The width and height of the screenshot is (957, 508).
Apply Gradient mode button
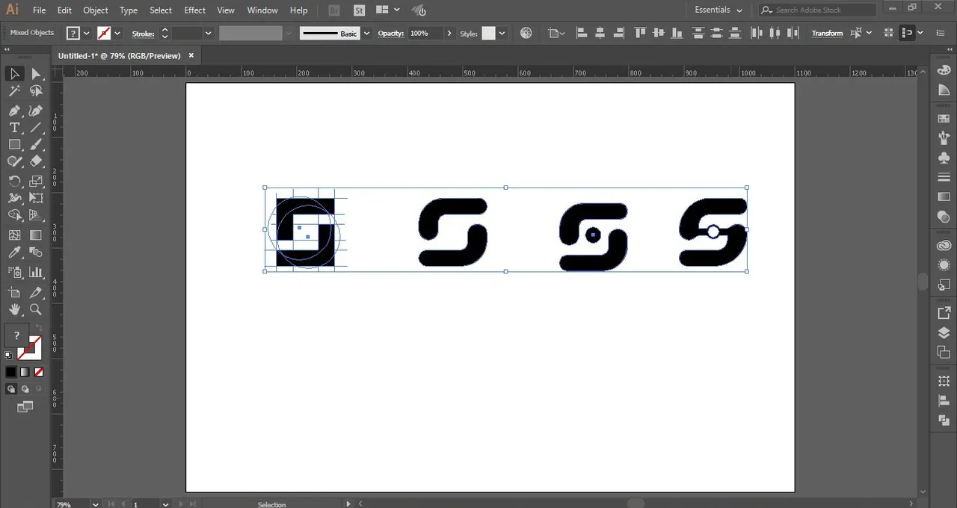[x=25, y=371]
